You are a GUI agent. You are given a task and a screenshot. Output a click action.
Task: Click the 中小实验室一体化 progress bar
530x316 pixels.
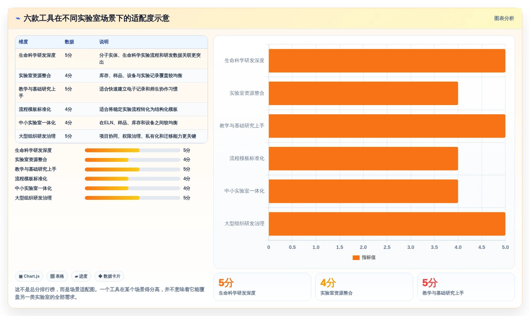click(132, 188)
